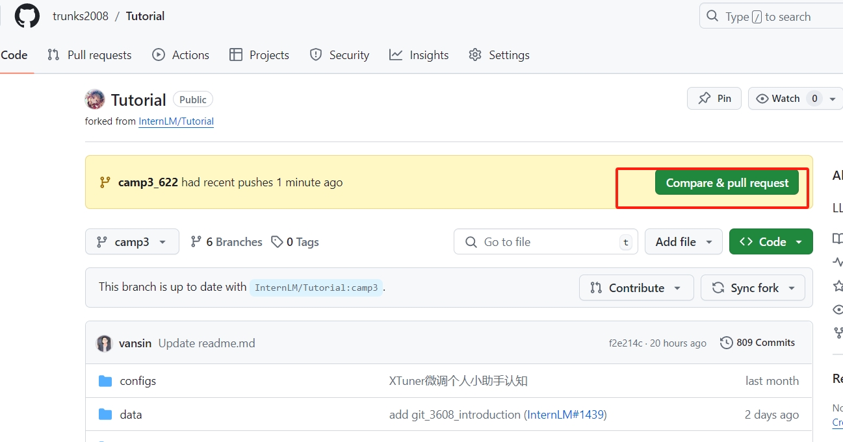The width and height of the screenshot is (843, 442).
Task: Follow the InternLM/Tutorial forked-from link
Action: click(x=176, y=121)
